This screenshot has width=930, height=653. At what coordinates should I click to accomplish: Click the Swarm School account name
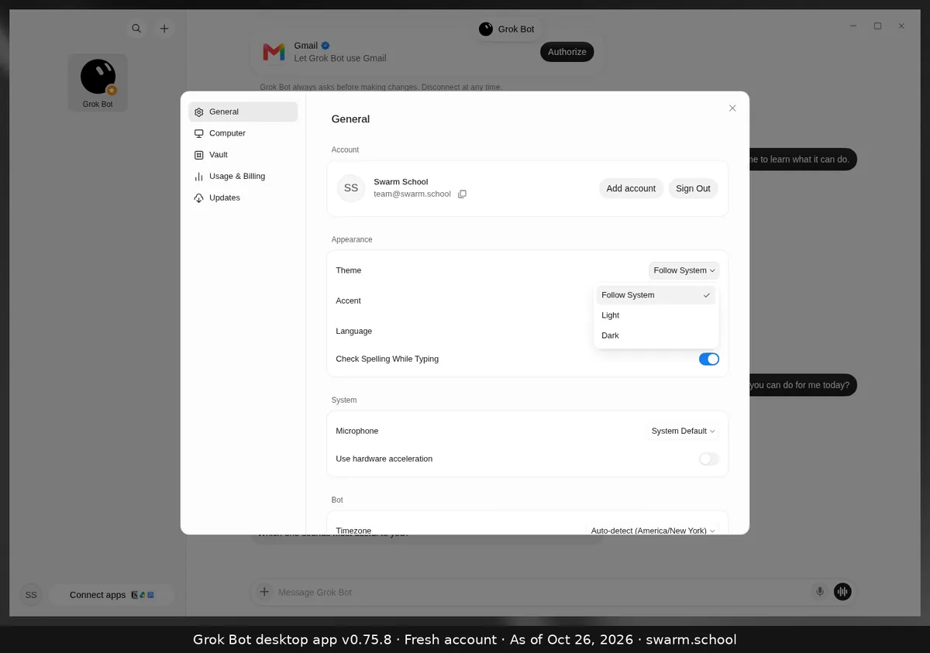pyautogui.click(x=401, y=181)
